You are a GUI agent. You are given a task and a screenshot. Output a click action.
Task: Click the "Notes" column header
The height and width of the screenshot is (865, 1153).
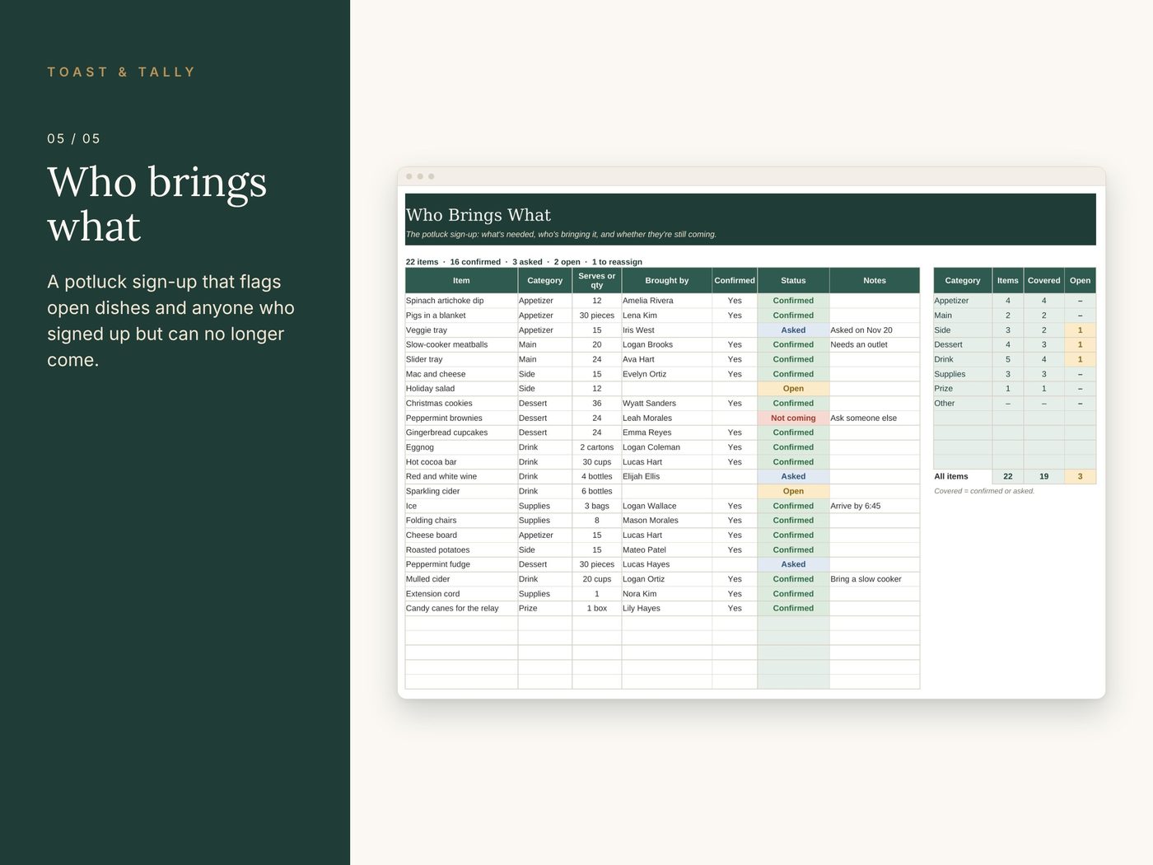875,280
